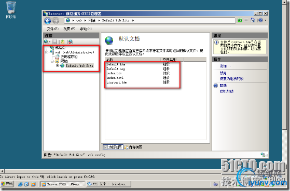Click the Home icon in navigation toolbar
This screenshot has width=290, height=191.
(x=253, y=20)
